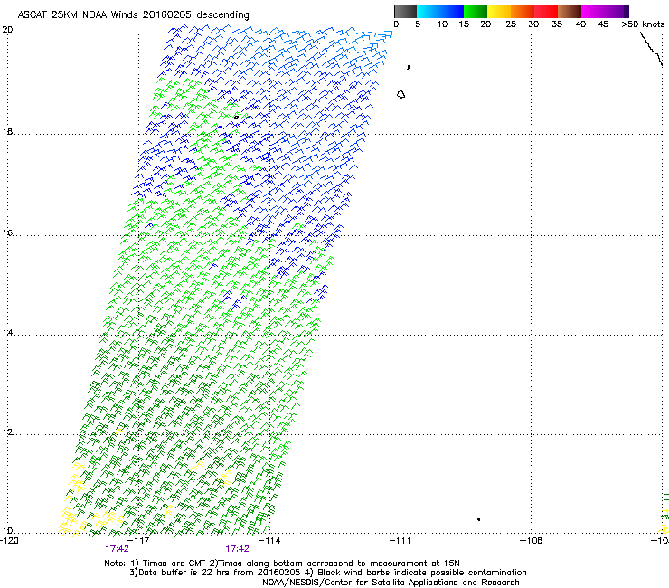Image resolution: width=669 pixels, height=588 pixels.
Task: Click the latitude label '20'
Action: click(x=7, y=30)
